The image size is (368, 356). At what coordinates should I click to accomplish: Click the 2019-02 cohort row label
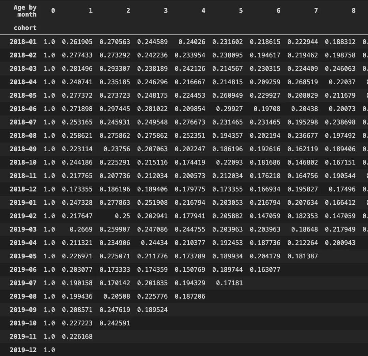click(x=23, y=216)
